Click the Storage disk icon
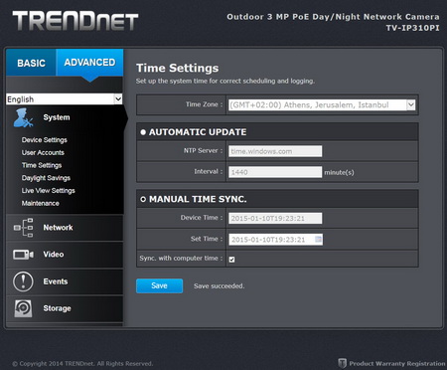 click(x=23, y=308)
